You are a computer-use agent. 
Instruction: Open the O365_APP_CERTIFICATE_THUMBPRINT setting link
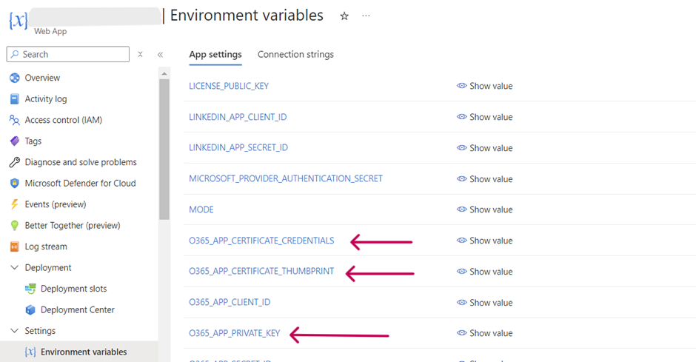(x=261, y=271)
